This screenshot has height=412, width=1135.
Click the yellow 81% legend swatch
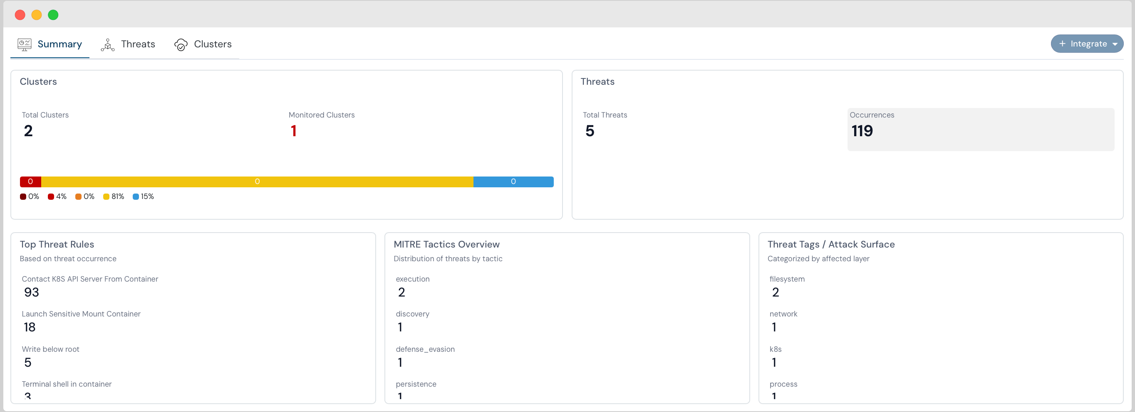106,196
